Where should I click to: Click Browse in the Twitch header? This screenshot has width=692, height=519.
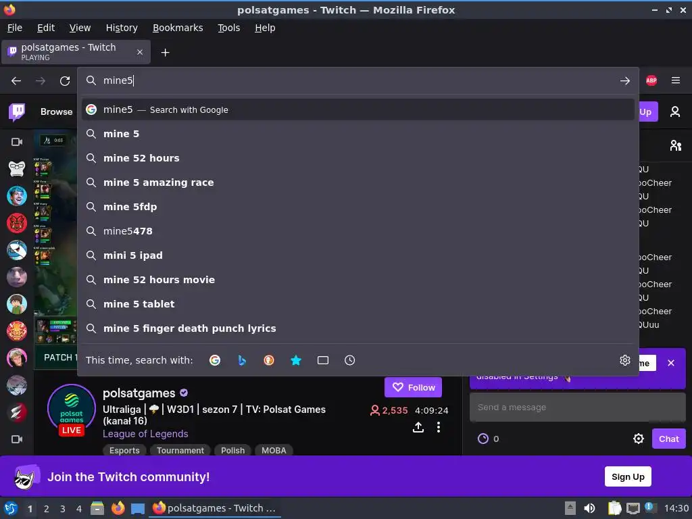57,112
